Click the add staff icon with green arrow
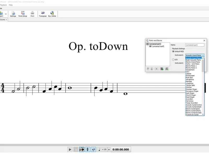The width and height of the screenshot is (209, 156). (162, 69)
